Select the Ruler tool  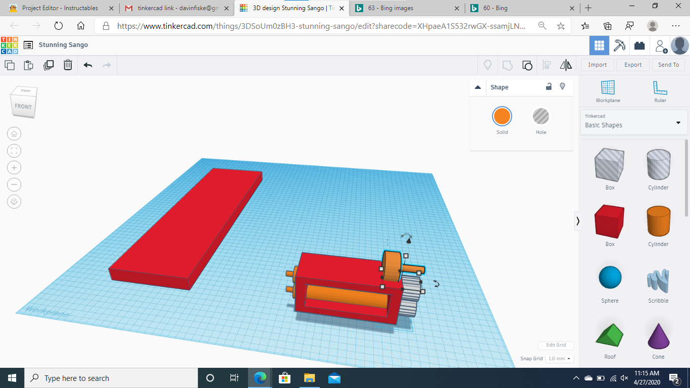point(660,91)
